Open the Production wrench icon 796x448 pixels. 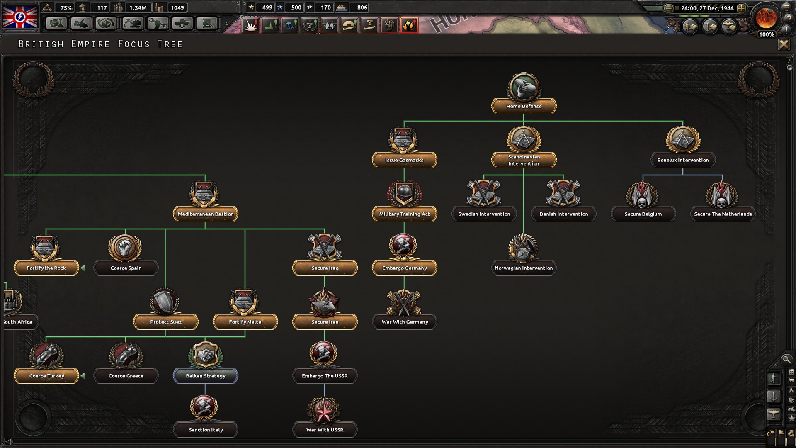click(x=158, y=24)
